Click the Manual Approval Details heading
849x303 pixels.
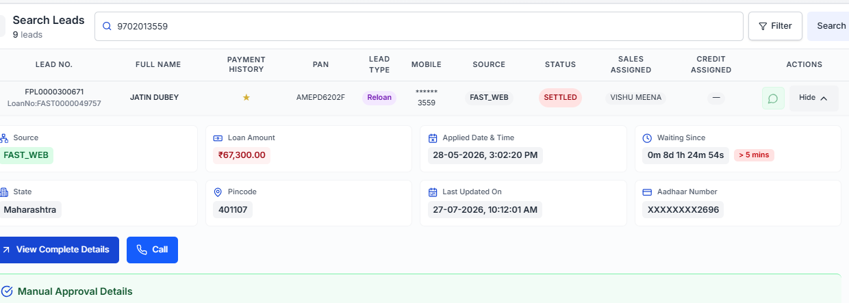(75, 291)
